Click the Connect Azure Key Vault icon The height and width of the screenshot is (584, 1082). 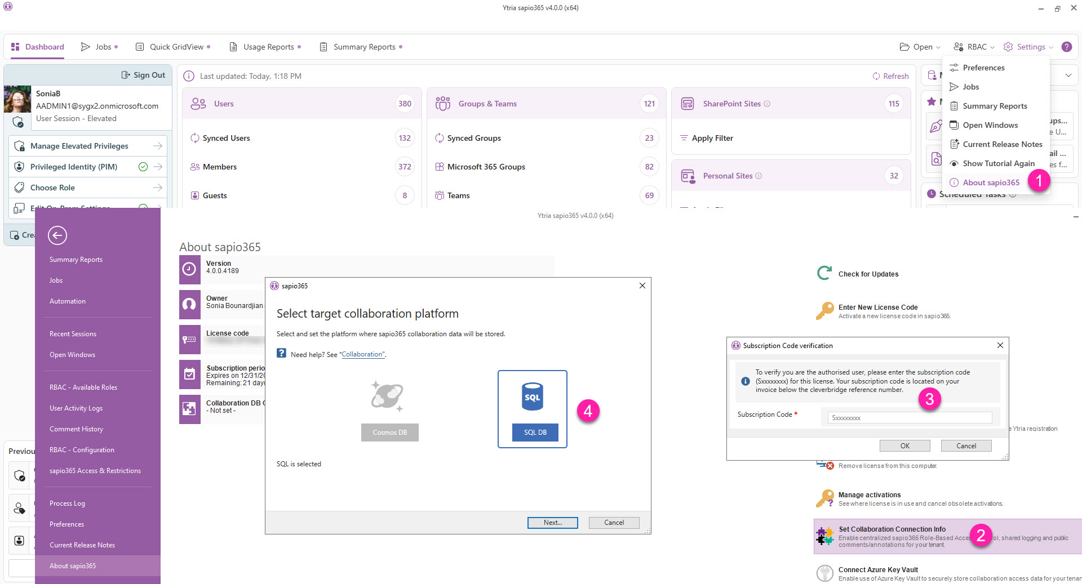coord(824,573)
